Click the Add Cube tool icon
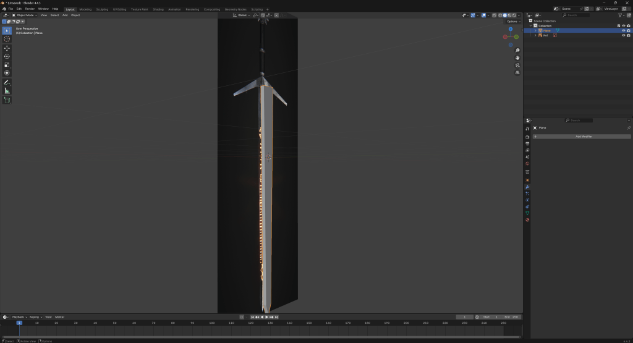Viewport: 633px width, 343px height. pyautogui.click(x=7, y=100)
